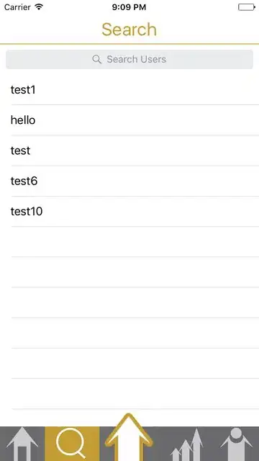Viewport: 259px width, 461px height.
Task: Click the 9:09 PM clock
Action: [x=129, y=7]
